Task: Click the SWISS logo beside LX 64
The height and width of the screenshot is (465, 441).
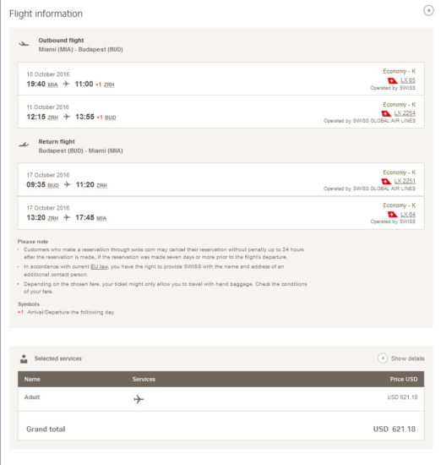Action: [392, 215]
